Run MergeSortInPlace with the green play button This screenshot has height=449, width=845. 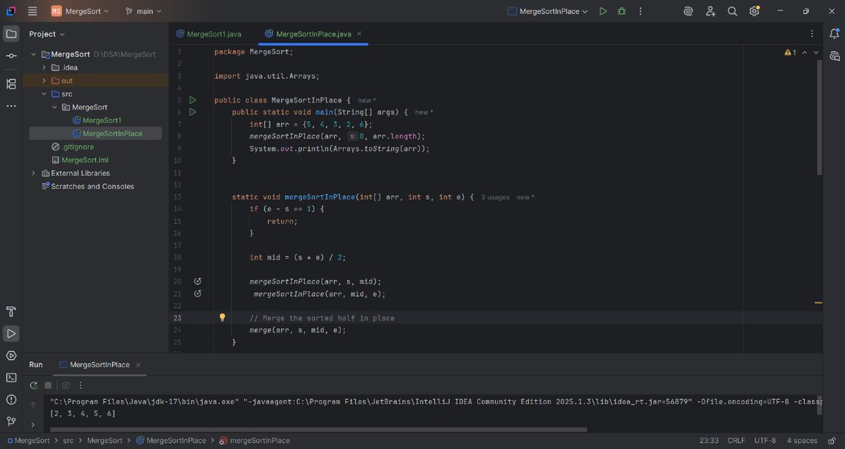pyautogui.click(x=603, y=11)
